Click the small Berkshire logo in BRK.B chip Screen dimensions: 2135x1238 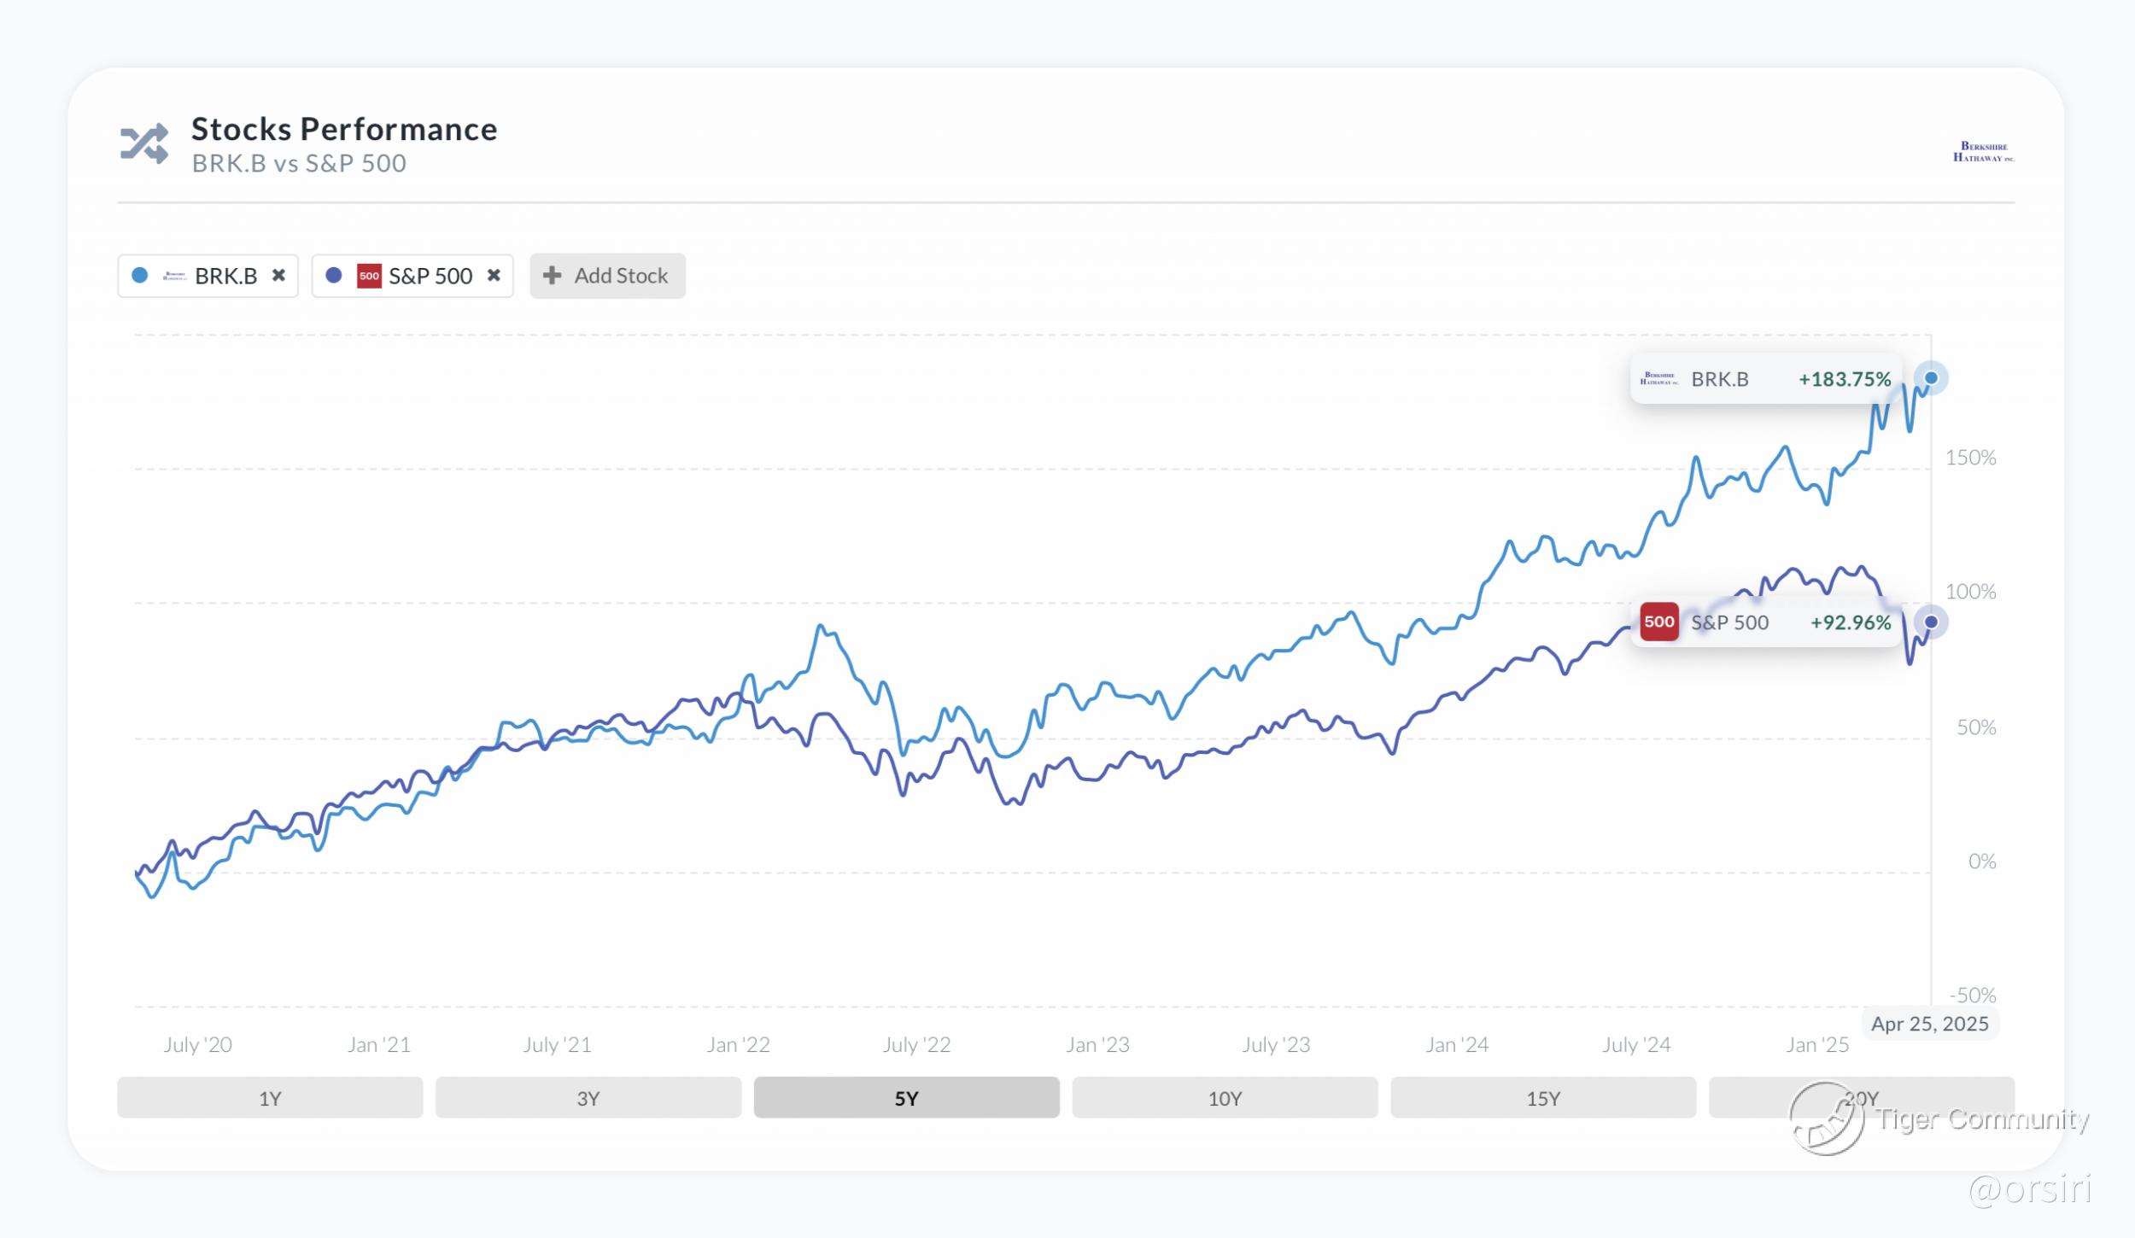[x=175, y=276]
